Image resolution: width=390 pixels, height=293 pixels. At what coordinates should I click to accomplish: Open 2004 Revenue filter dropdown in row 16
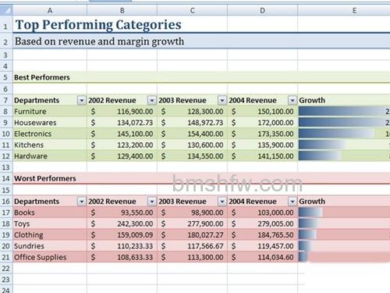click(292, 202)
